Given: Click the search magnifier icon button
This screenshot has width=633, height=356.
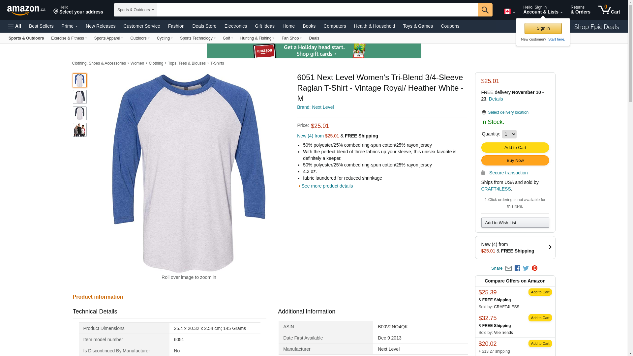Looking at the screenshot, I should coord(485,10).
